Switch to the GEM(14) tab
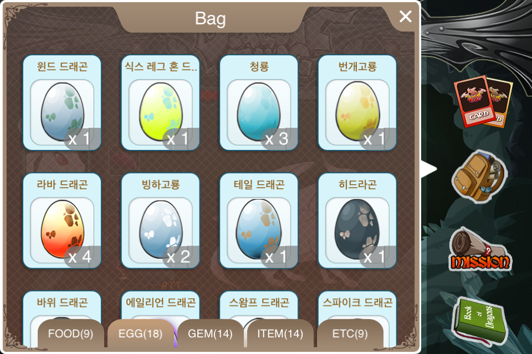532x354 pixels. pos(211,334)
